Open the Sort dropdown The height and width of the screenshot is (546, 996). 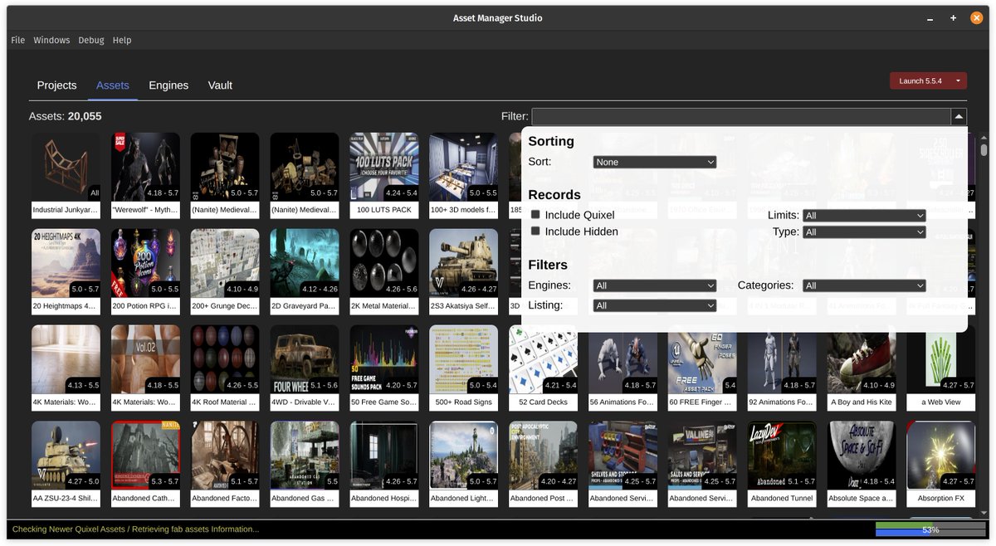click(655, 162)
